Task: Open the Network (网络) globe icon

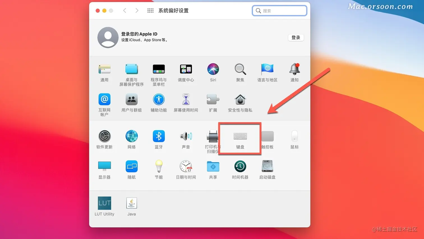Action: point(132,136)
